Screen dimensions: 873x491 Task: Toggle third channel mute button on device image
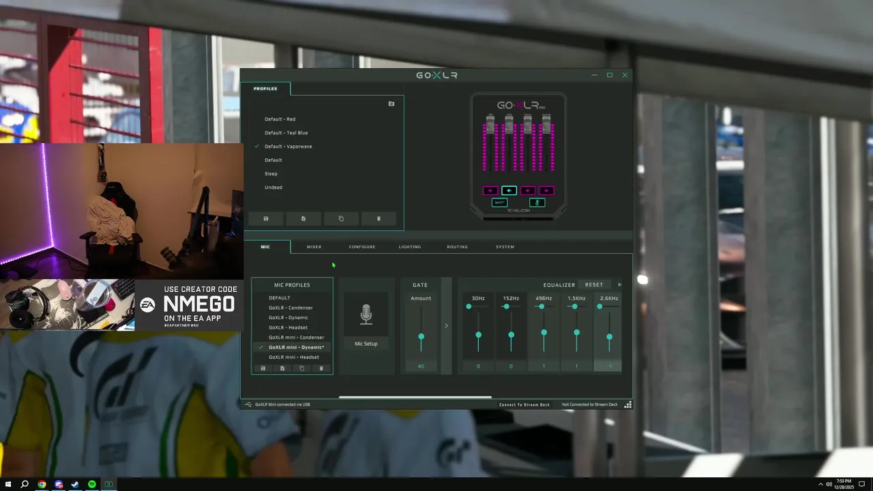(528, 191)
